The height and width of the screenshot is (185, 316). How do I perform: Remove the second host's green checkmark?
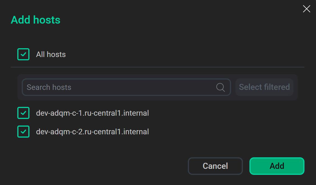(x=23, y=132)
